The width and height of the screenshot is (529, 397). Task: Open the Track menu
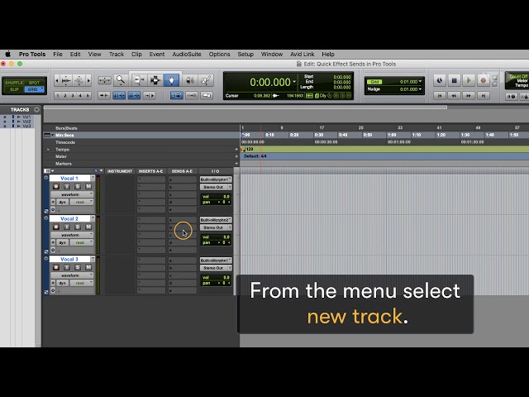(117, 54)
